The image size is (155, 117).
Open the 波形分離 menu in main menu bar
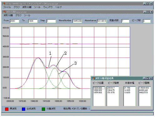[27, 7]
